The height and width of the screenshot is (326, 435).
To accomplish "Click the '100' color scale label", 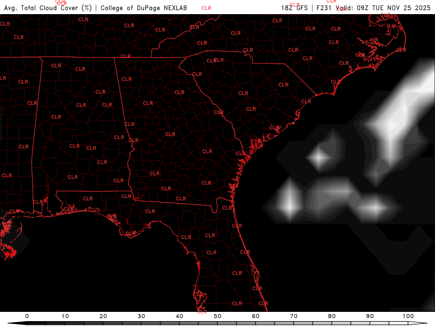I will tap(408, 316).
